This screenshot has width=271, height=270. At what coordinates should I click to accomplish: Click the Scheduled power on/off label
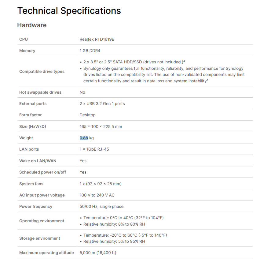pos(43,172)
